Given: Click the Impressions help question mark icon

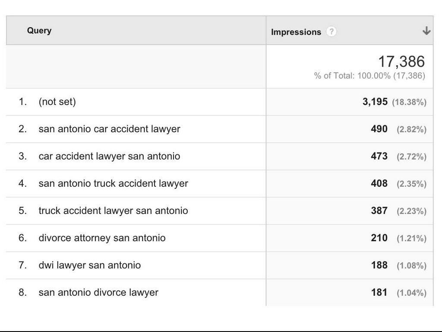Looking at the screenshot, I should click(331, 32).
